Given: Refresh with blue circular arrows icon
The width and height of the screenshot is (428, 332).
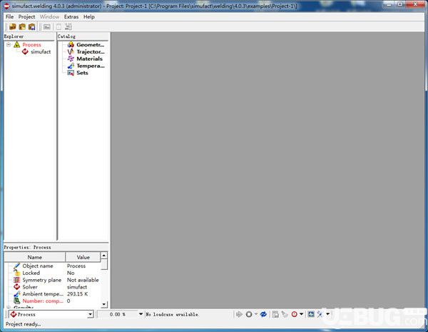Looking at the screenshot, I should pos(263,314).
